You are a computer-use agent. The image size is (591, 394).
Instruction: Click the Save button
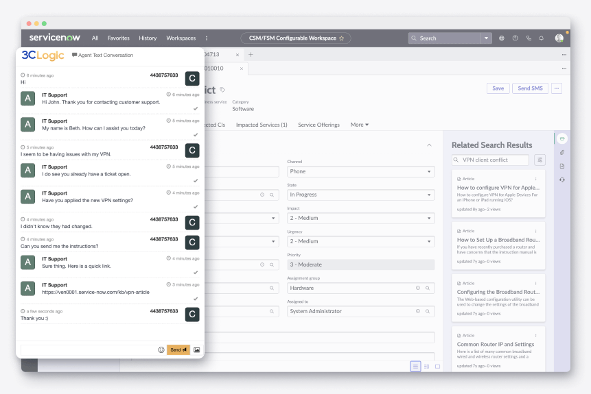(498, 88)
